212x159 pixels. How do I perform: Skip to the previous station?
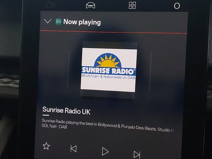pos(73,149)
